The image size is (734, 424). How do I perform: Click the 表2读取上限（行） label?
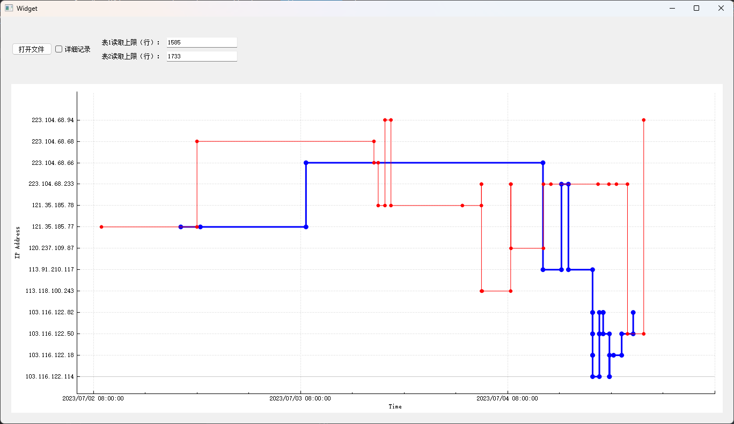click(131, 56)
